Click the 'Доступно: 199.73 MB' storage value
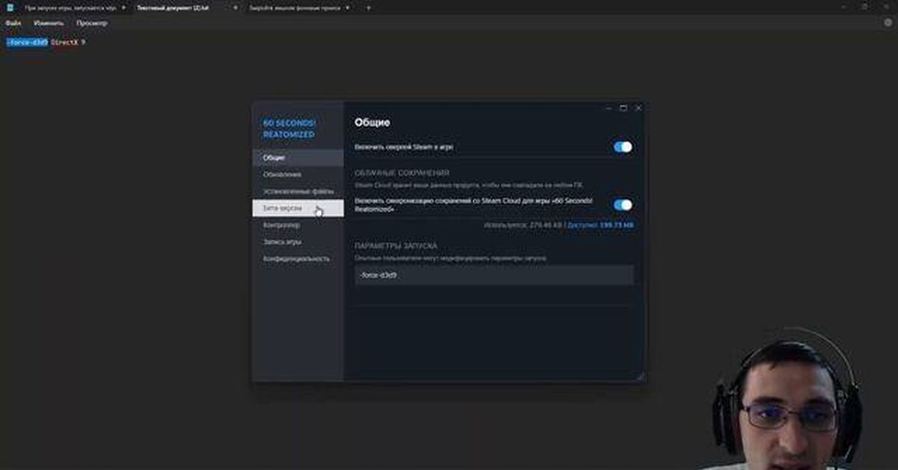The image size is (898, 470). coord(600,225)
